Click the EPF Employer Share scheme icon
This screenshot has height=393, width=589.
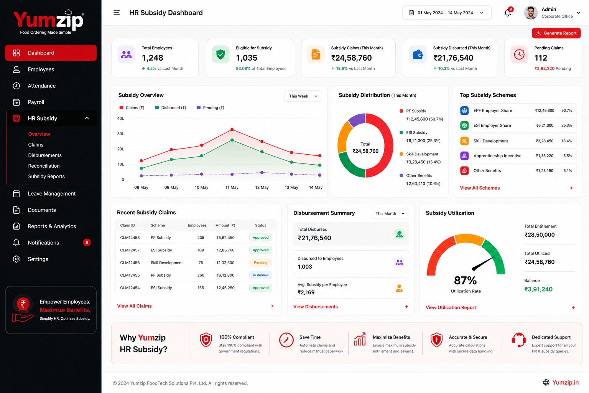[x=464, y=111]
